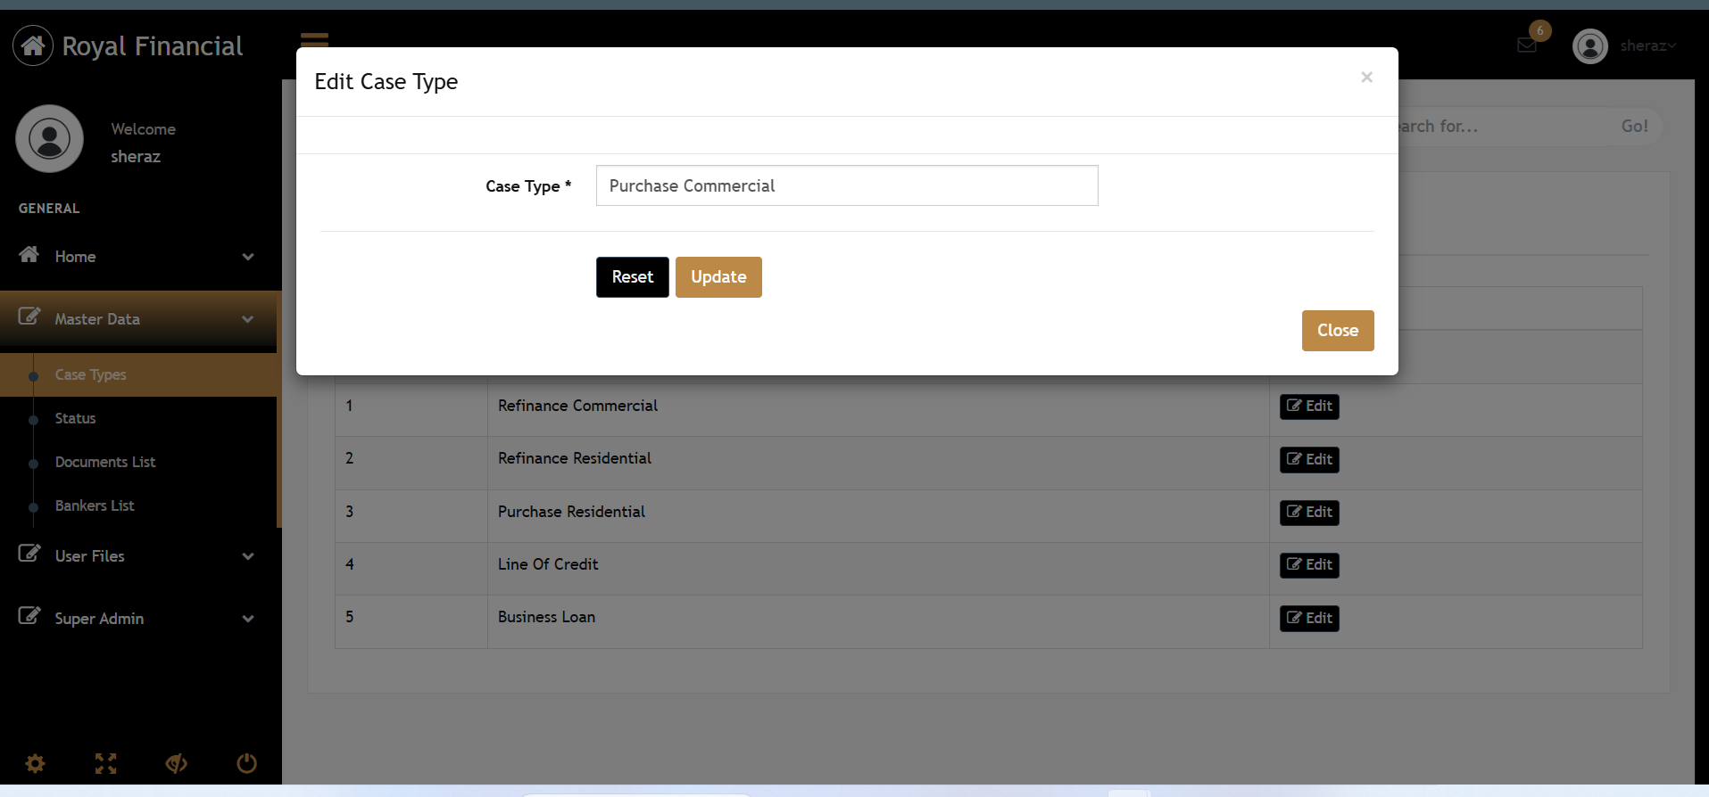
Task: Toggle fullscreen using the expand arrows icon
Action: tap(105, 763)
